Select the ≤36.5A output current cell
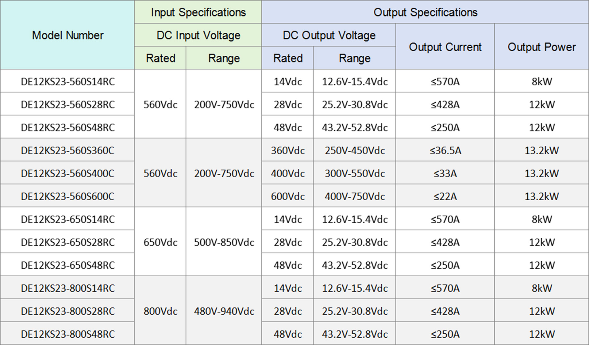 coord(445,150)
